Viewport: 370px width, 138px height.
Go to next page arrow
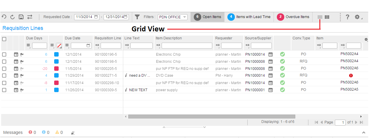356,122
